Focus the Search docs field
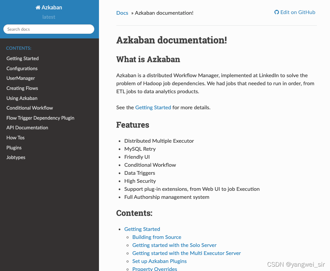 (49, 29)
